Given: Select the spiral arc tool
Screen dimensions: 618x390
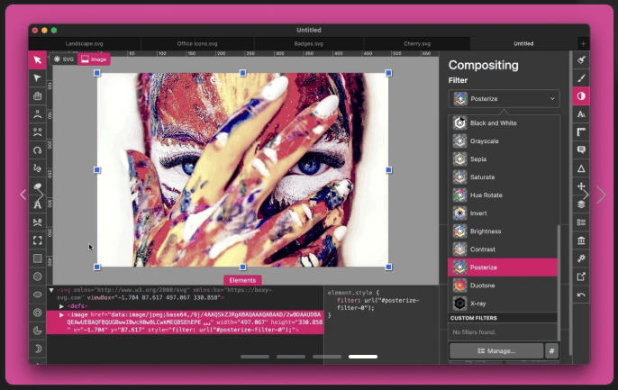Looking at the screenshot, I should [x=38, y=150].
